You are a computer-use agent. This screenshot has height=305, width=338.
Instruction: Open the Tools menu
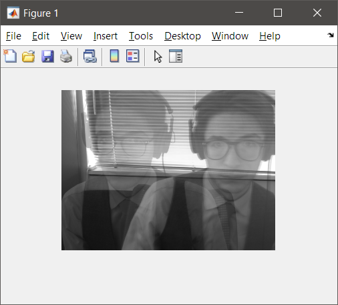pos(141,36)
